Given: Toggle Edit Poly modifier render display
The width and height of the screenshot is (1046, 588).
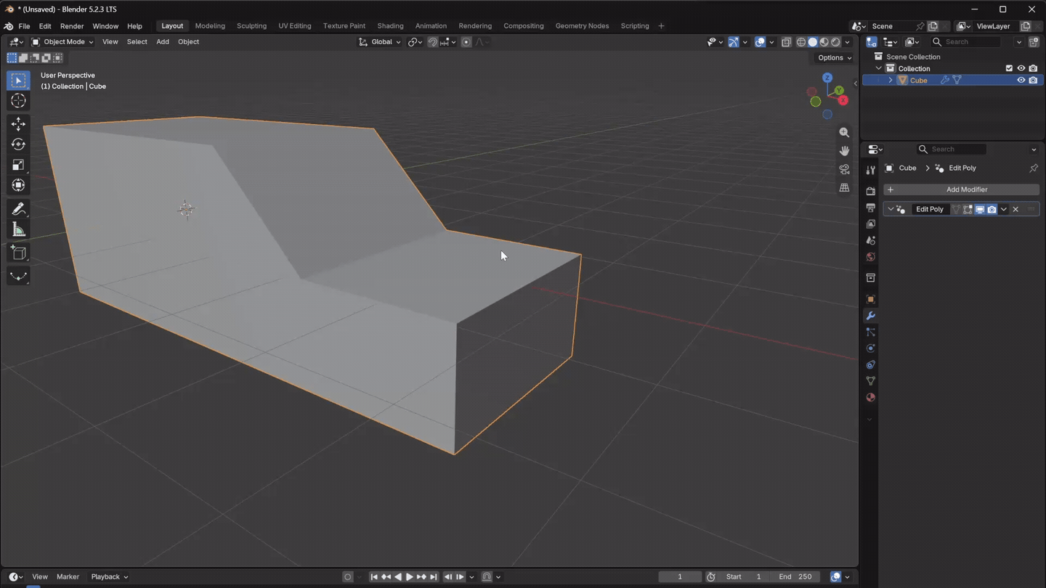Looking at the screenshot, I should [992, 209].
